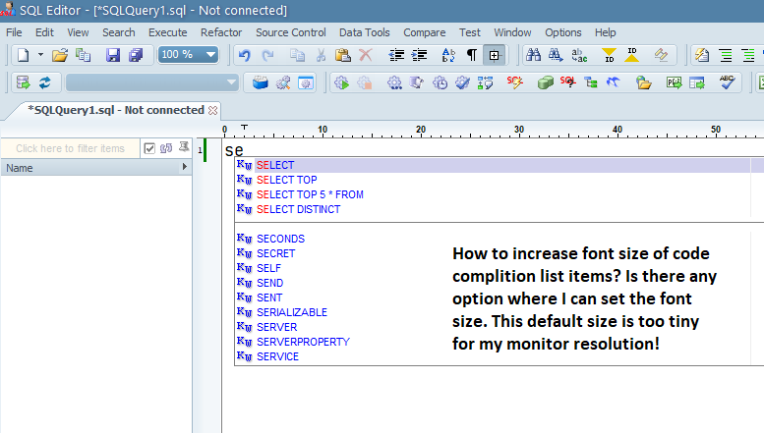
Task: Click the green cylinders database icon
Action: point(546,82)
